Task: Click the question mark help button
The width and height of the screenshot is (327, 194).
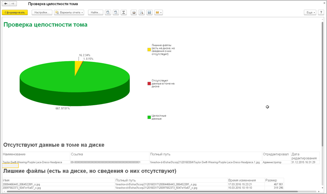Action: click(321, 12)
